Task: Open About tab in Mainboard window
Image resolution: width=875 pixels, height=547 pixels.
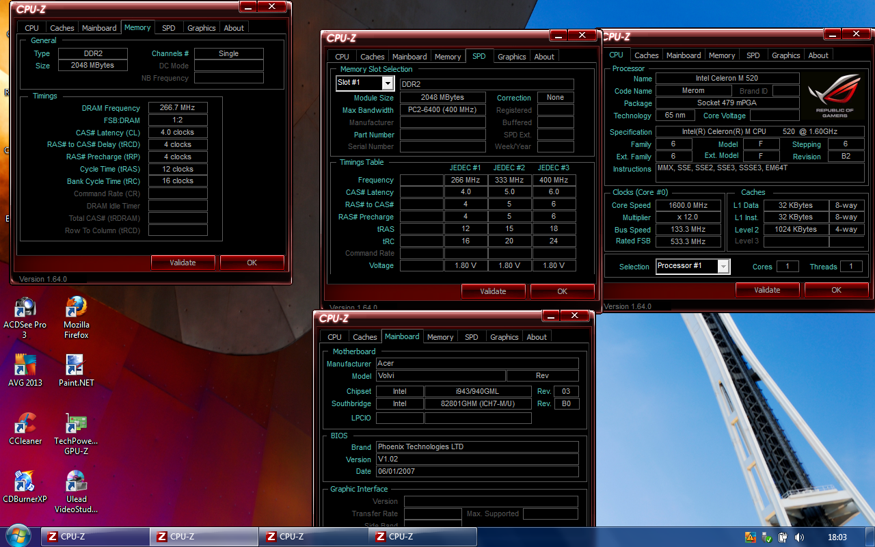Action: point(537,337)
